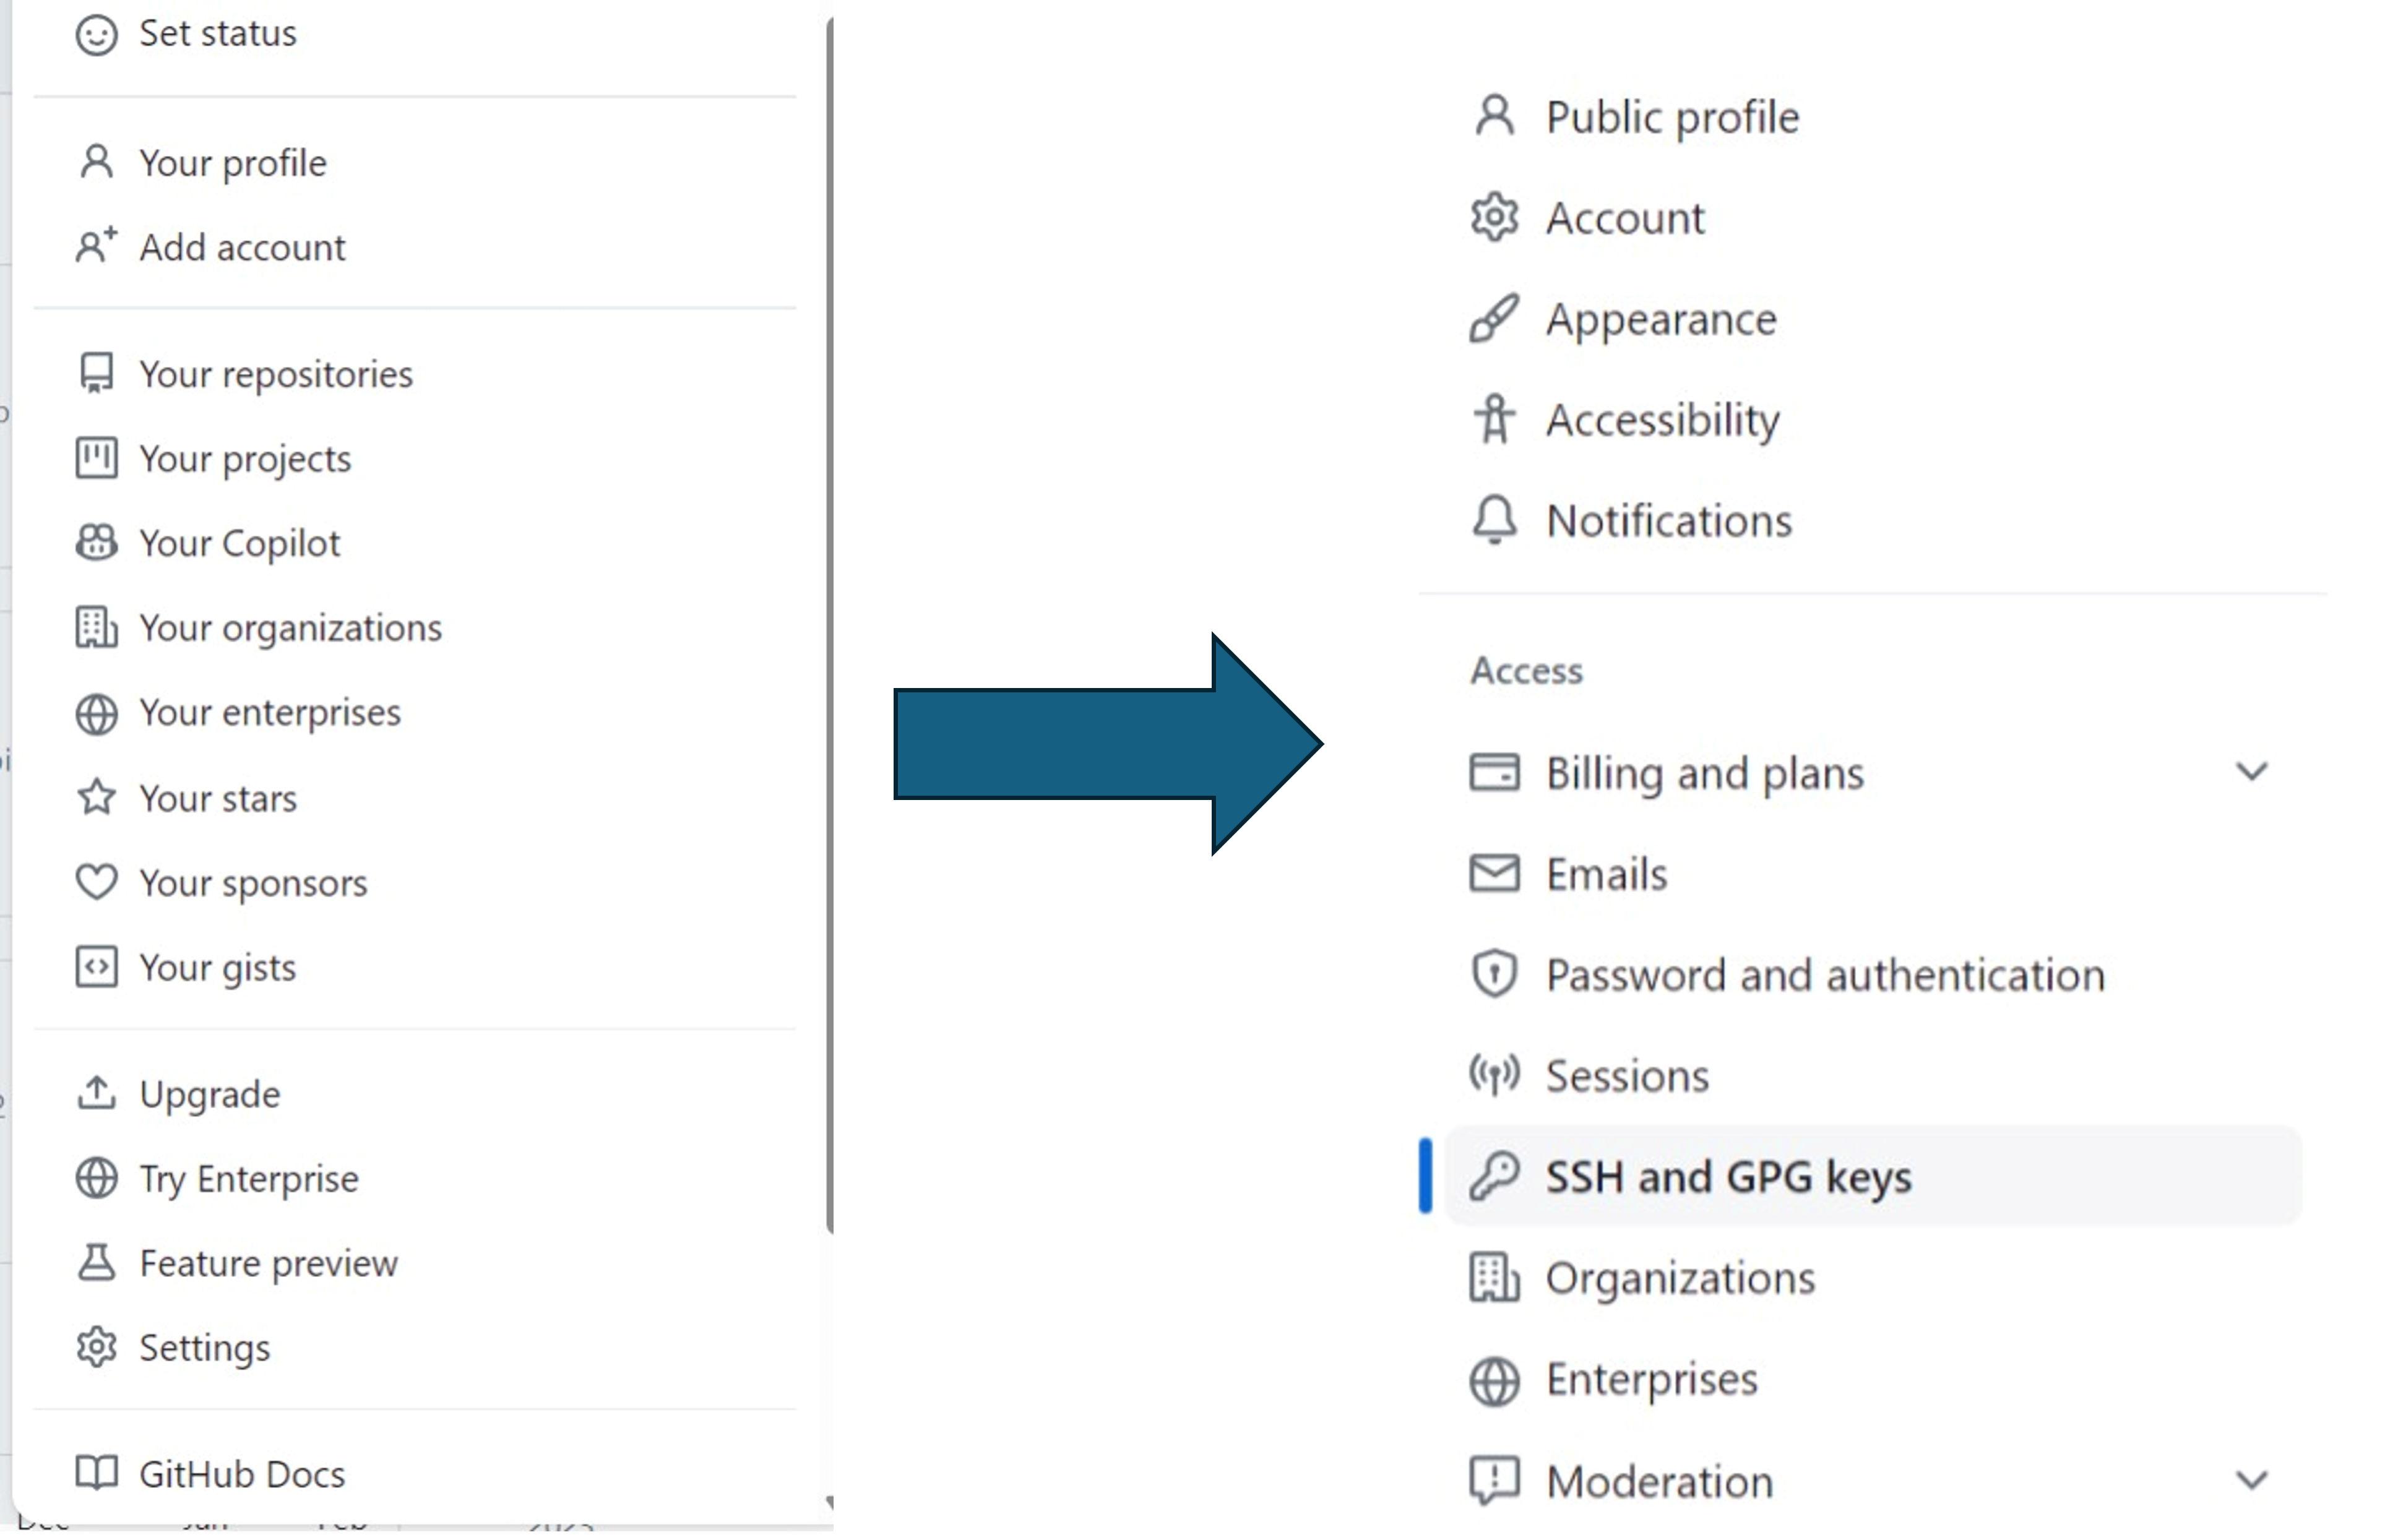Expand the Billing and plans chevron
Screen dimensions: 2385x1540
[x=2251, y=772]
